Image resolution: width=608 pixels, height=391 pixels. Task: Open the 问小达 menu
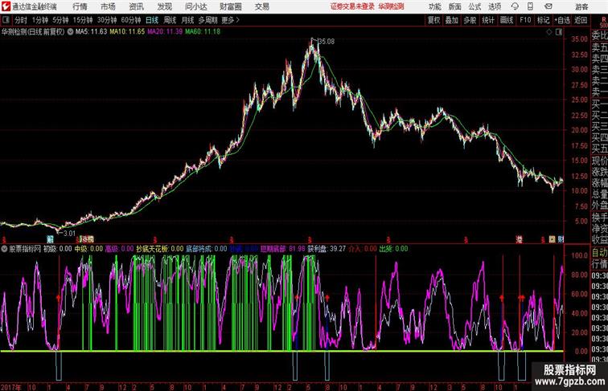coord(195,6)
